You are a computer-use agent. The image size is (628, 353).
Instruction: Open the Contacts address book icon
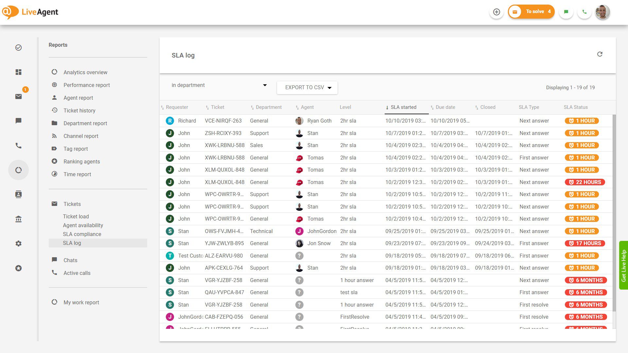(18, 194)
